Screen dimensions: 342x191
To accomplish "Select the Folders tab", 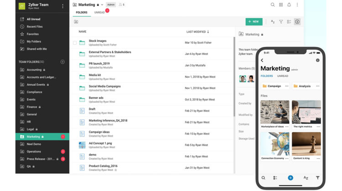I will click(x=82, y=13).
